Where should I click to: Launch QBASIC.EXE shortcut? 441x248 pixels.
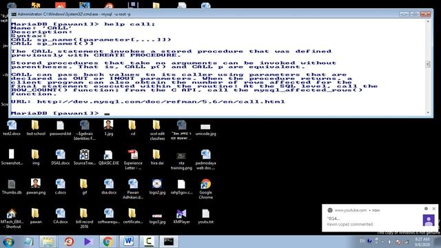[x=109, y=157]
